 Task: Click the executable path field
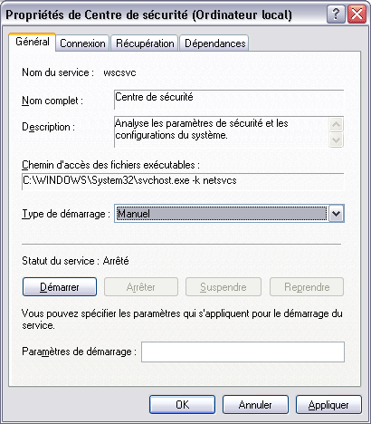tap(183, 181)
